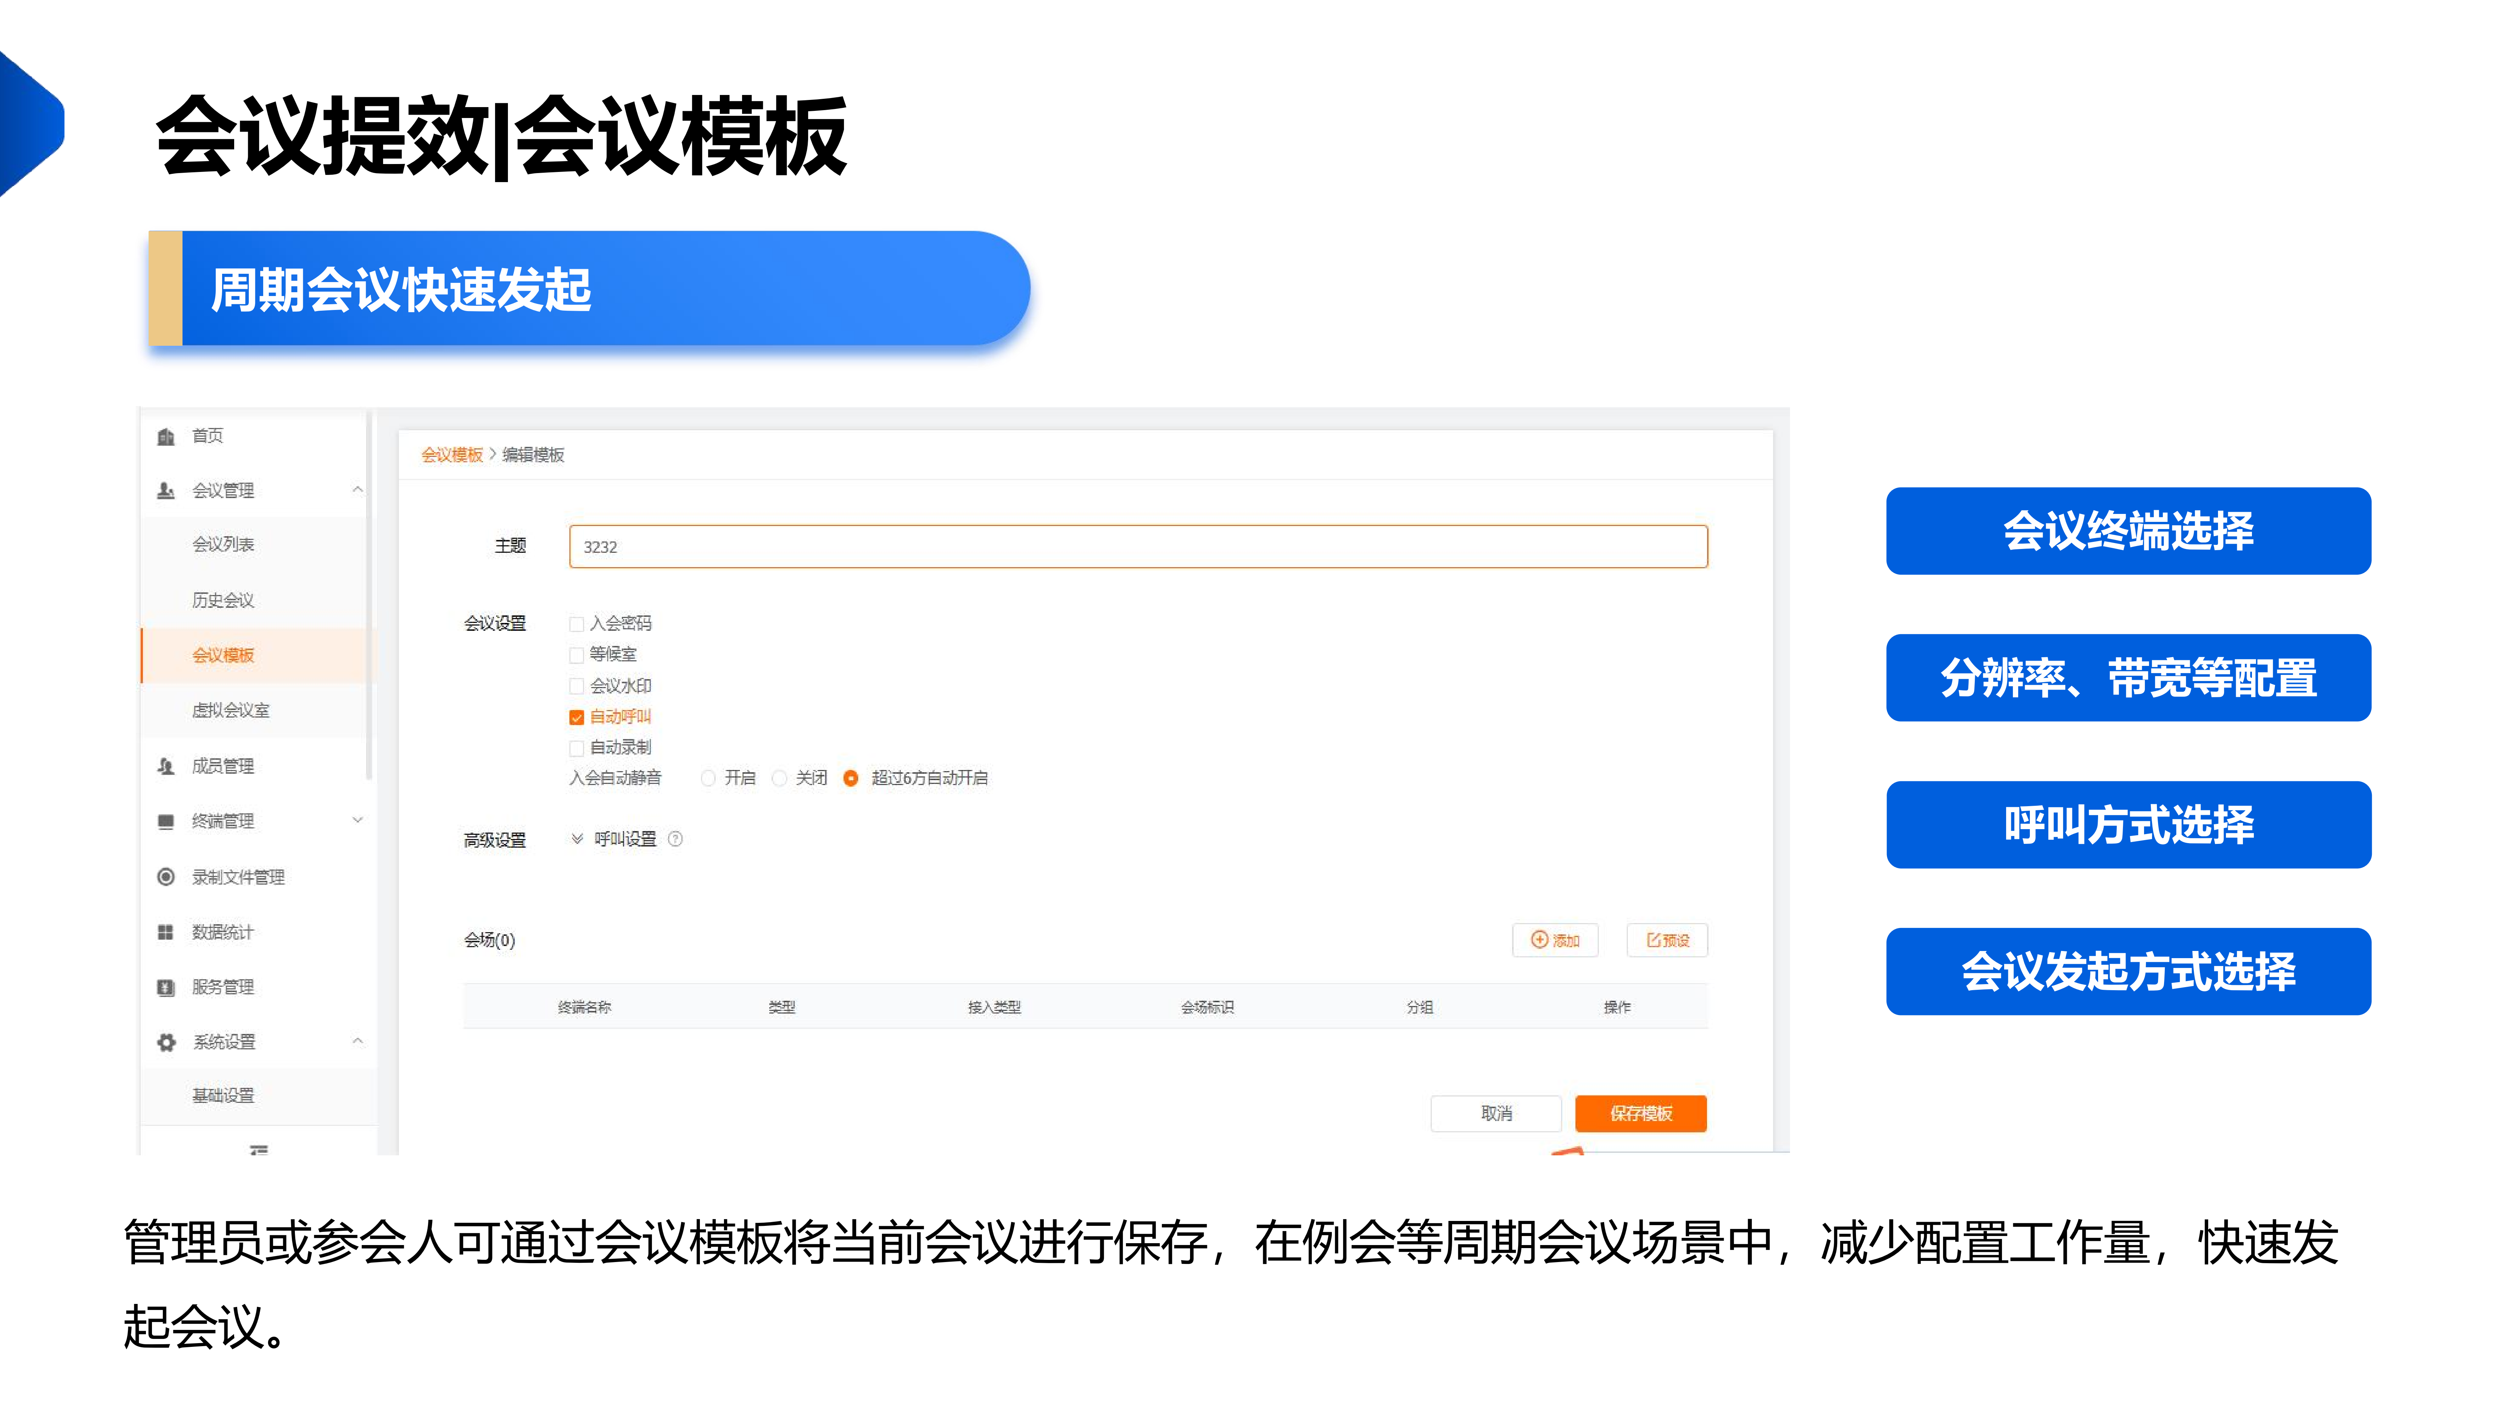This screenshot has height=1414, width=2514.
Task: Select the 关闭 radio for 入会自动静音
Action: [780, 778]
